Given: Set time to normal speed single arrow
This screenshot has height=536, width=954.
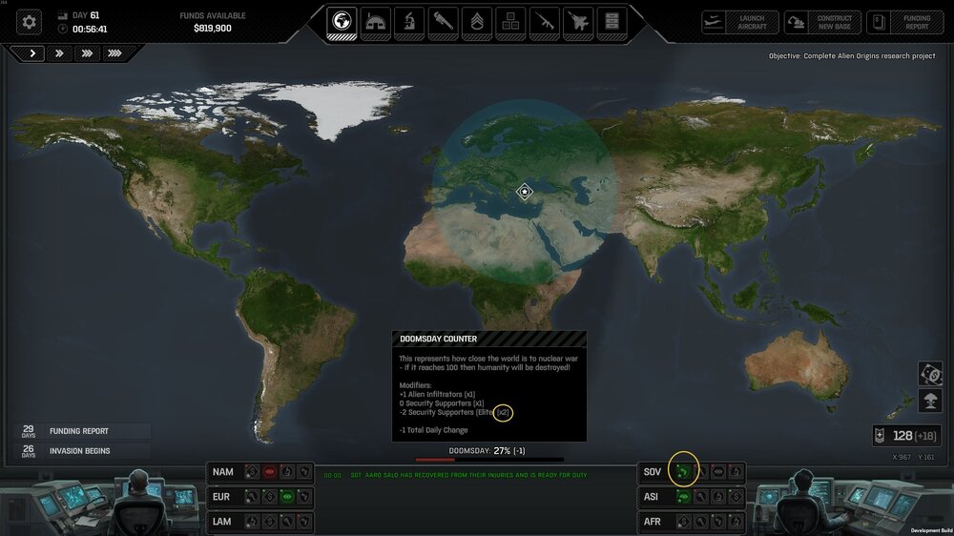Looking at the screenshot, I should [x=32, y=53].
